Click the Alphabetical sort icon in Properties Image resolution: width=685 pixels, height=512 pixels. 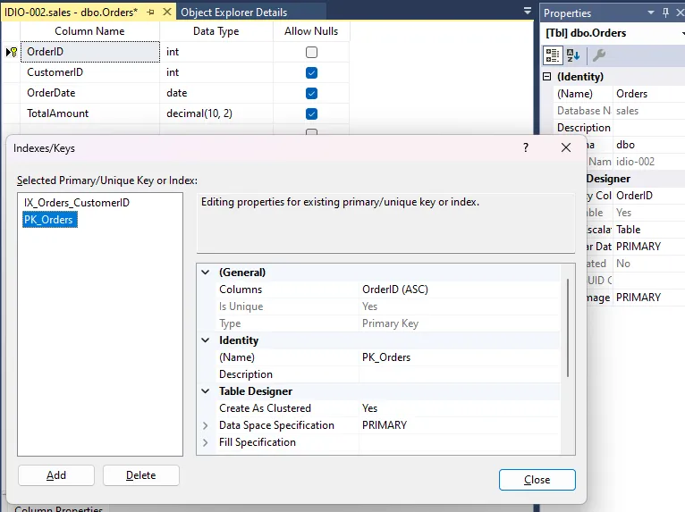[x=575, y=55]
